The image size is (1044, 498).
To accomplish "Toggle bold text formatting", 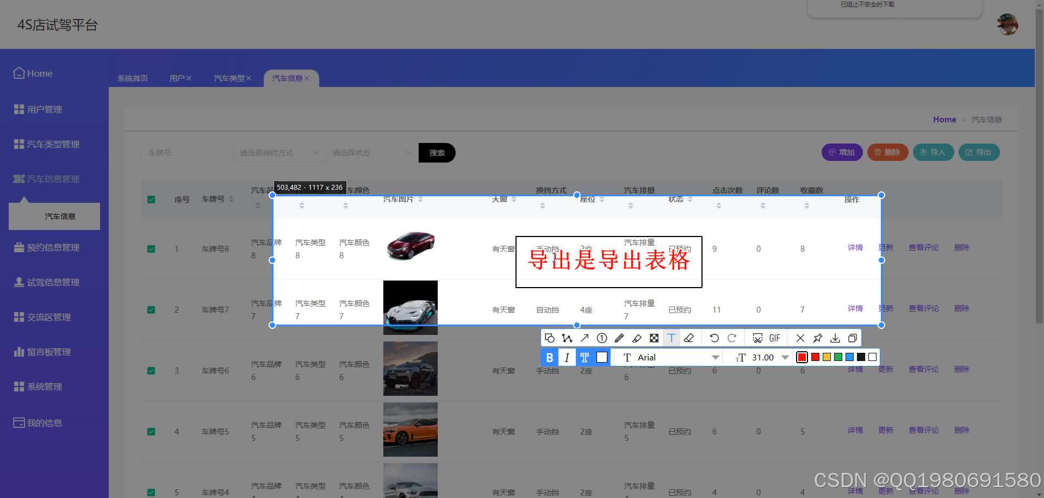I will pos(549,357).
